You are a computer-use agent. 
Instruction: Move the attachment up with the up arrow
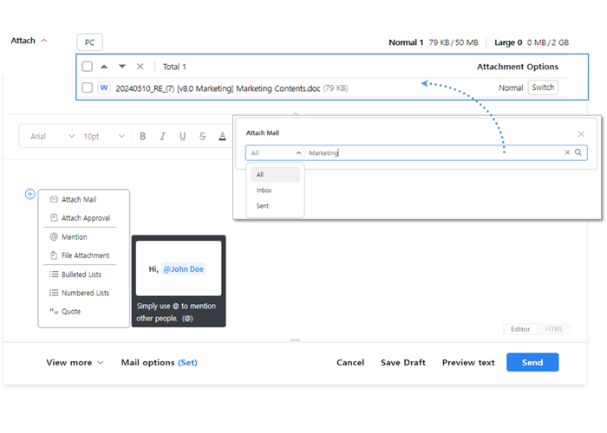104,67
